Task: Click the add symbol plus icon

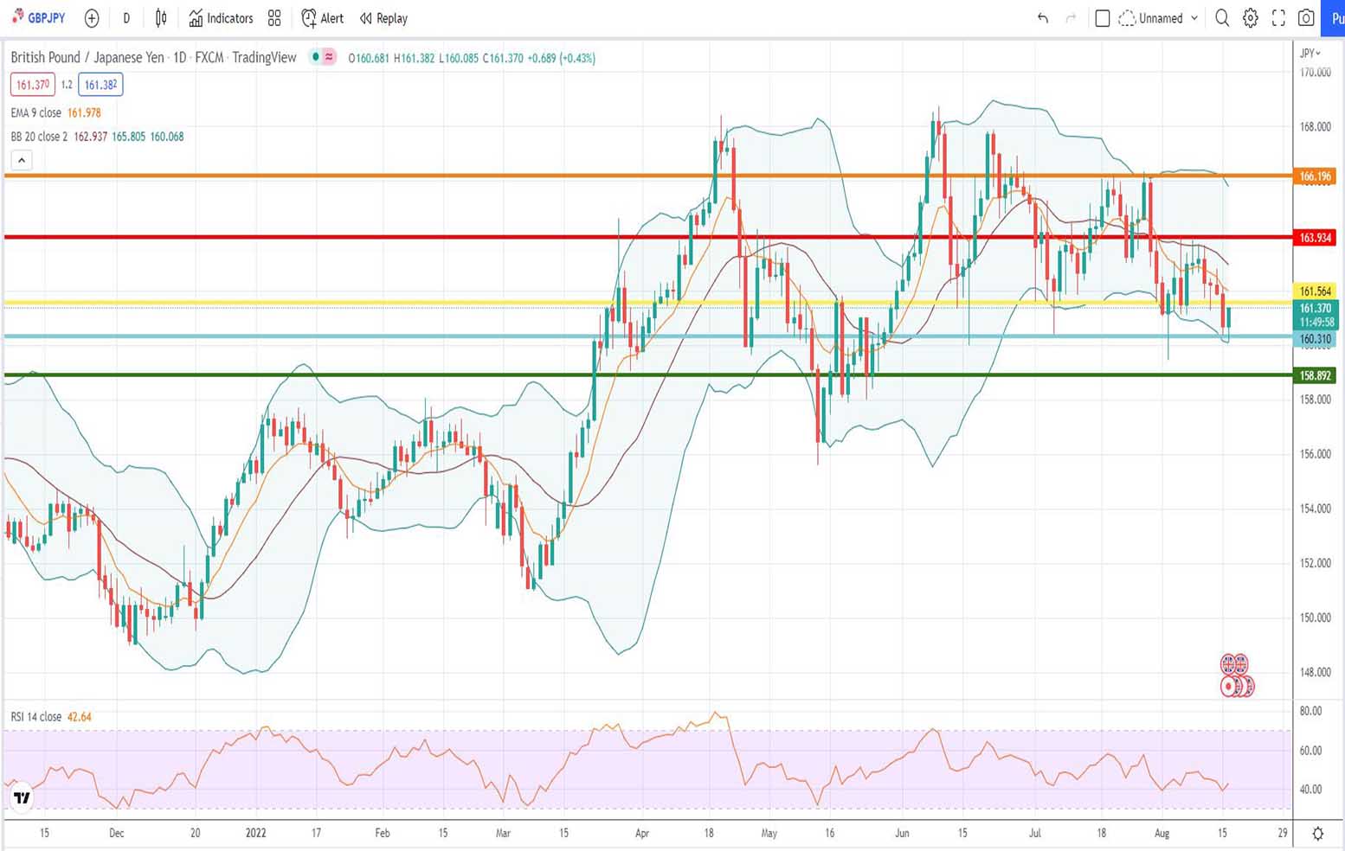Action: pyautogui.click(x=92, y=18)
